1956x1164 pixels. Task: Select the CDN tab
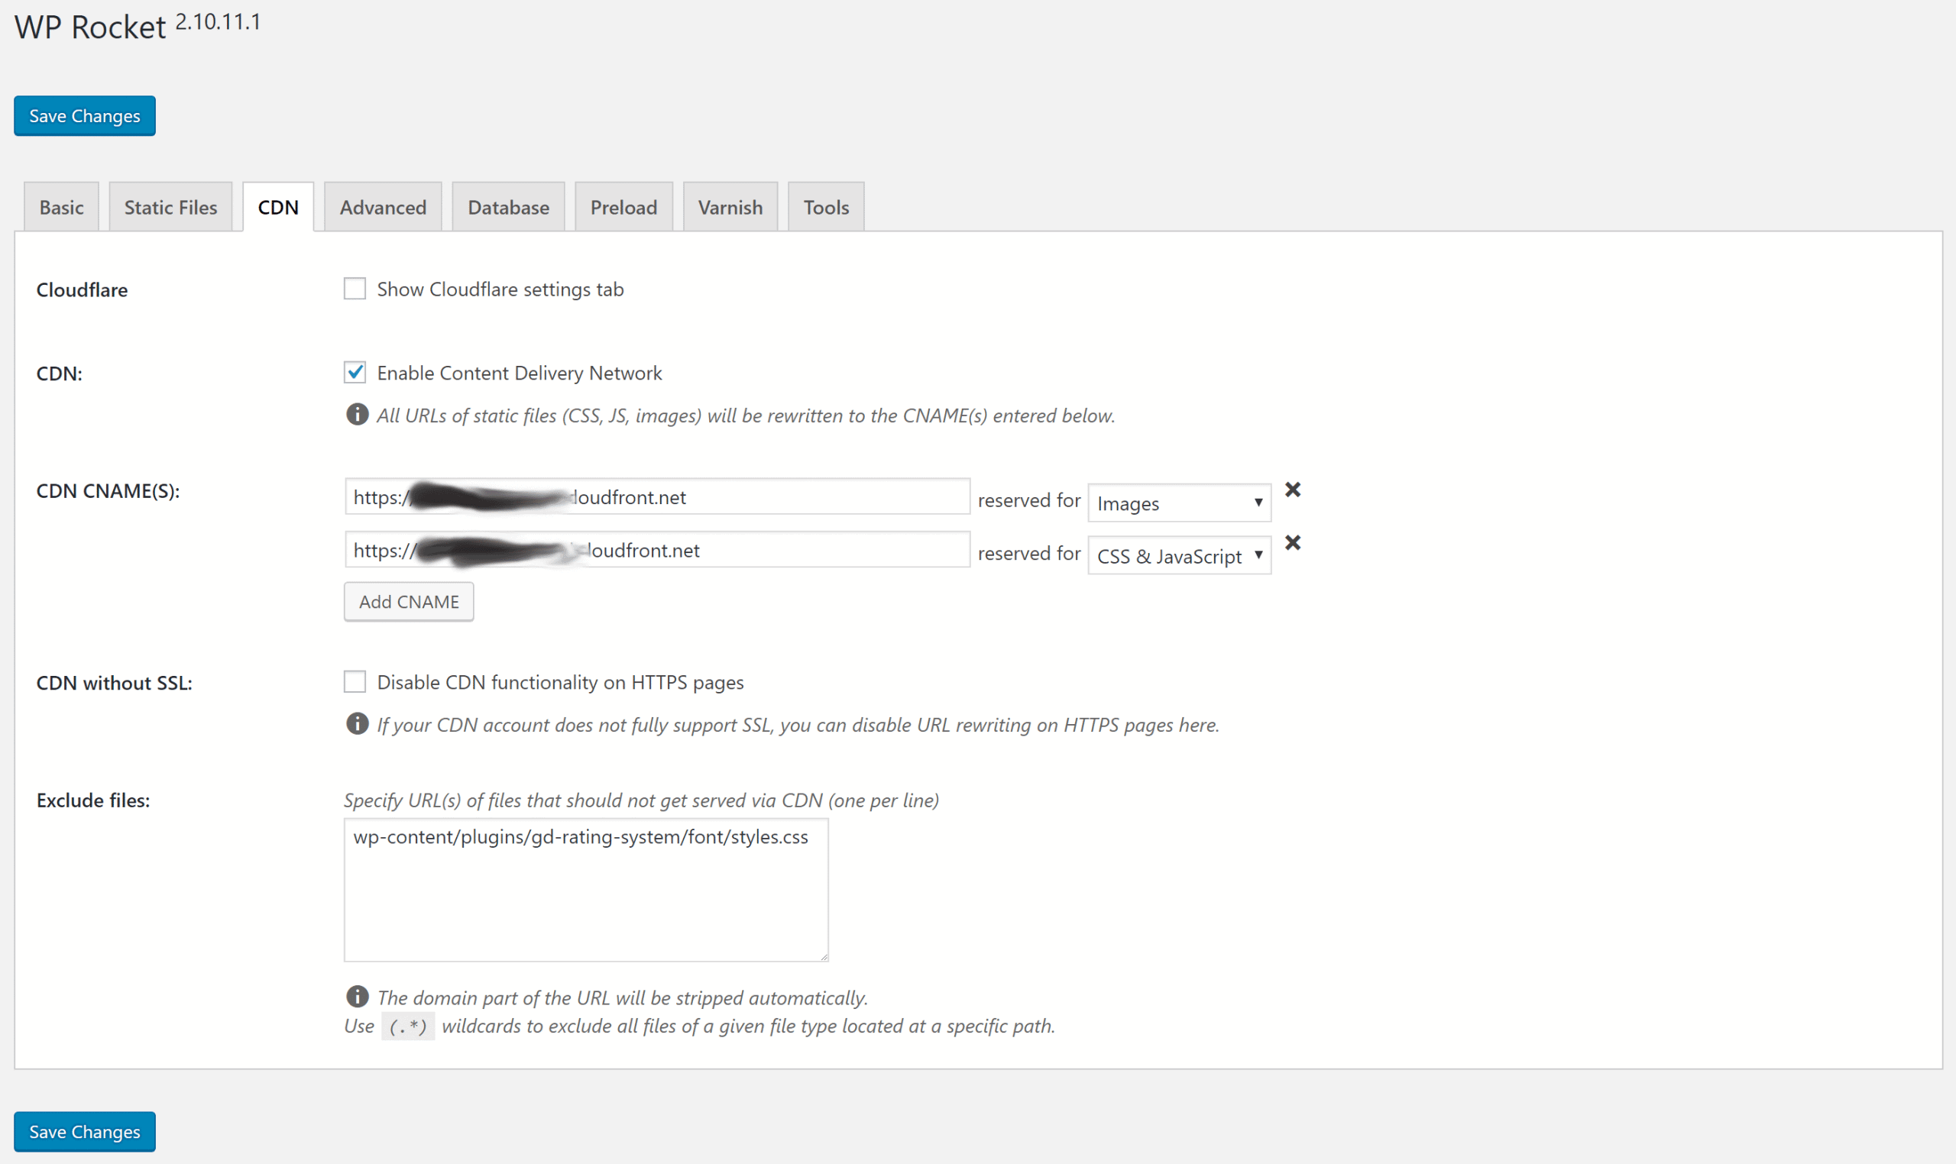[x=278, y=207]
